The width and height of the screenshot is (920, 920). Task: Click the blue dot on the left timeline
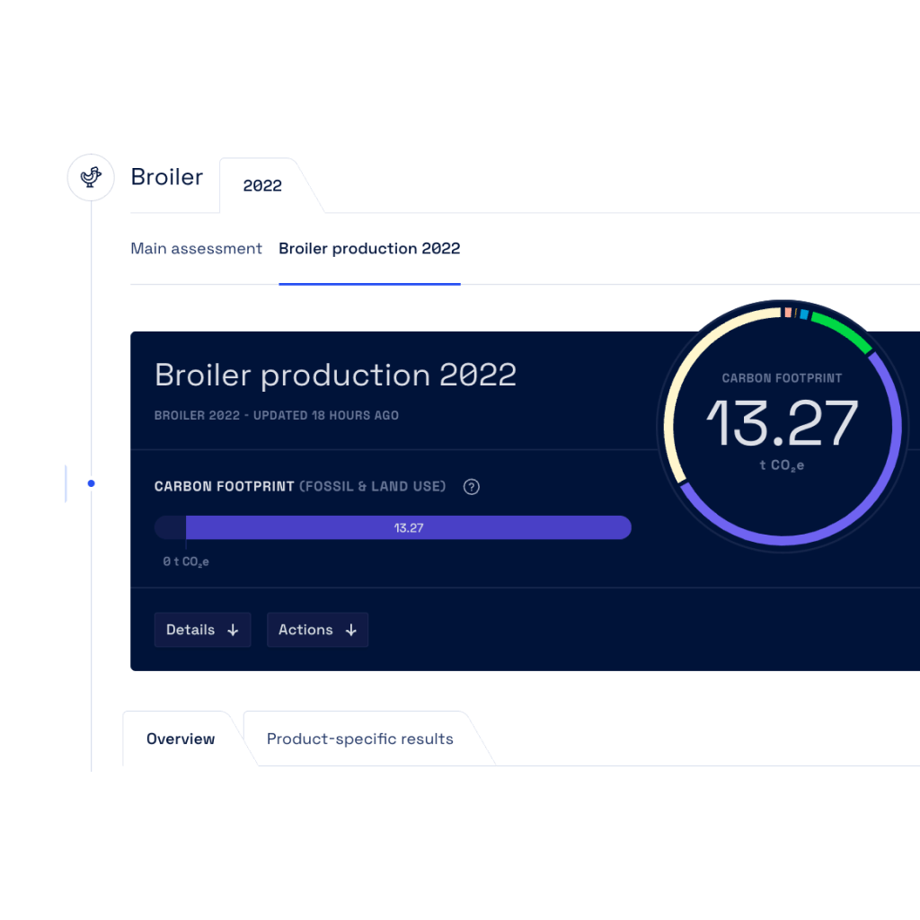point(91,483)
